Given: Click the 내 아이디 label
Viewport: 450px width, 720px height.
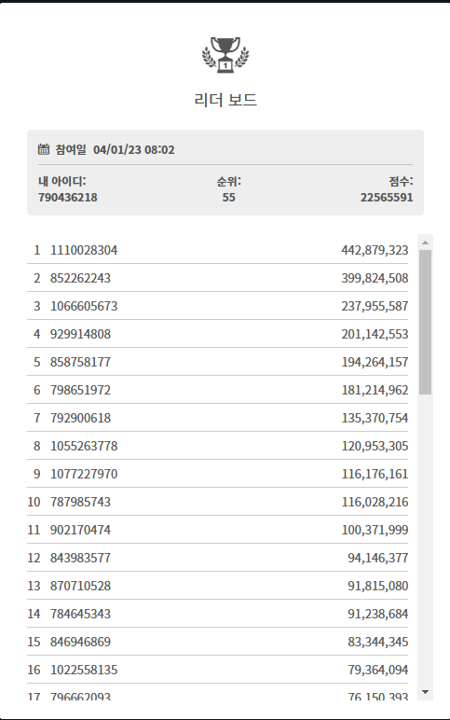Looking at the screenshot, I should (x=61, y=181).
